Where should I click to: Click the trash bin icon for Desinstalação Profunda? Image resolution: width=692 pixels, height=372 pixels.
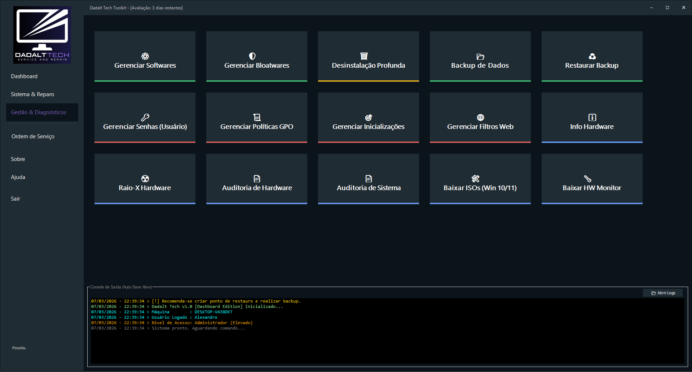tap(364, 56)
